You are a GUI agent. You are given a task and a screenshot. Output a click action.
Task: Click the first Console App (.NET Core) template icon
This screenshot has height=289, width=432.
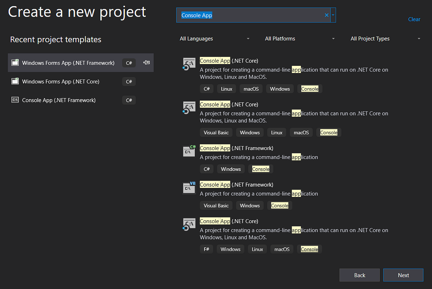click(189, 64)
